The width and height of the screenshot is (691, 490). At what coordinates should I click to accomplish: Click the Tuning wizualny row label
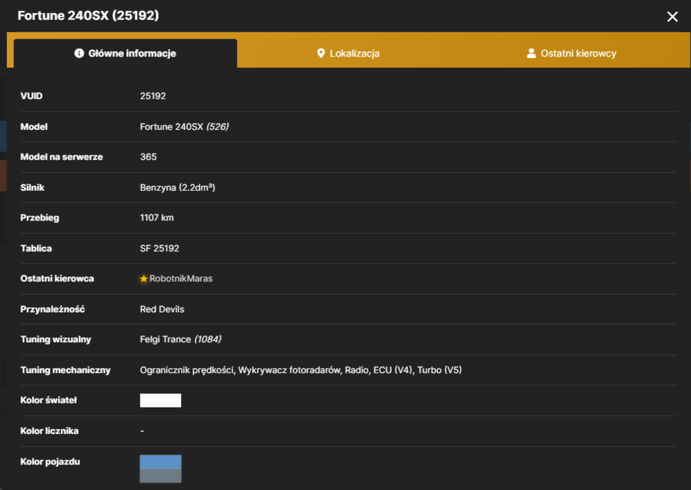pyautogui.click(x=55, y=339)
